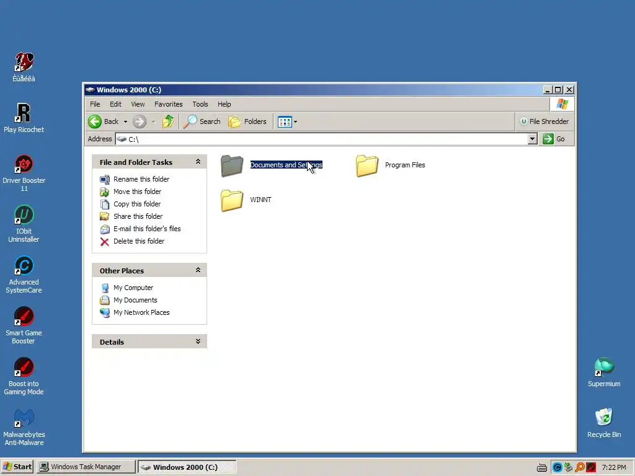Click the keyboard icon in the system tray
This screenshot has height=476, width=635.
pos(542,467)
